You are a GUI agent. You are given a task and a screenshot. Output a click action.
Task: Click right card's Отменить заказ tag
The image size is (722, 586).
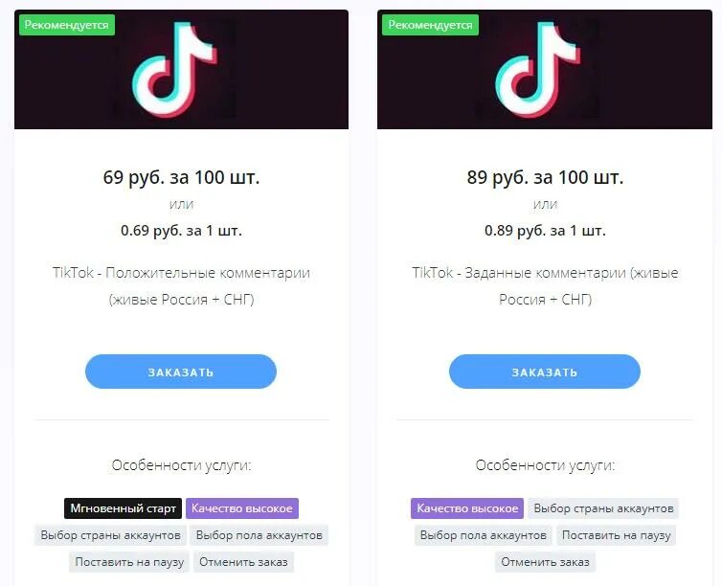pyautogui.click(x=545, y=562)
